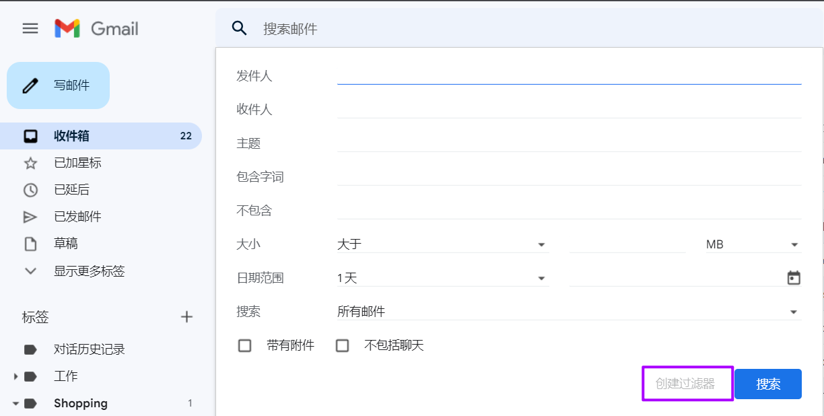This screenshot has width=824, height=416.
Task: Open the MB size unit dropdown
Action: [753, 244]
